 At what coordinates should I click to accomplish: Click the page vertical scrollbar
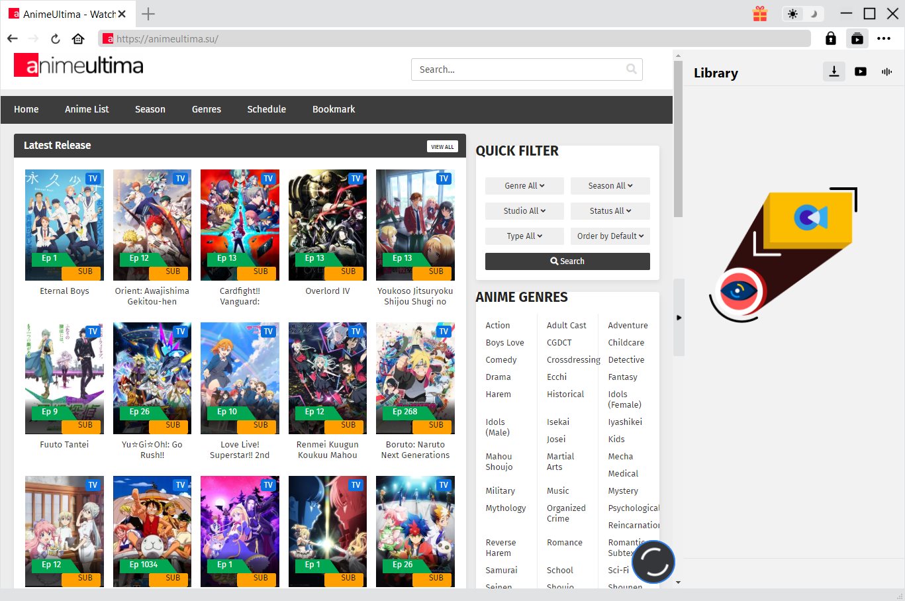coord(677,139)
